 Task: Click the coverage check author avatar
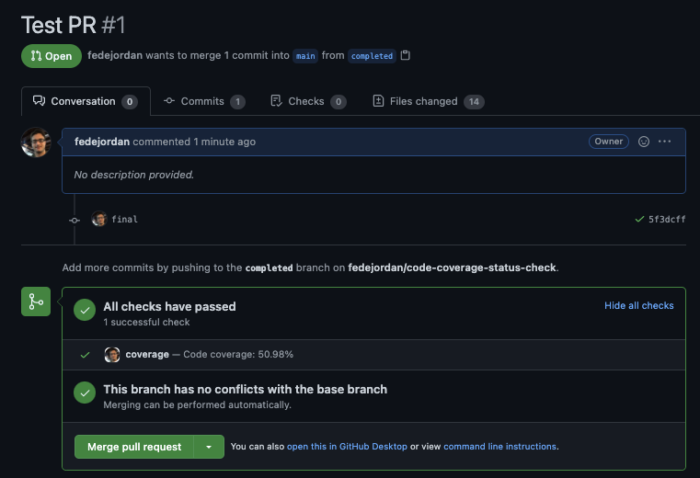[x=112, y=355]
